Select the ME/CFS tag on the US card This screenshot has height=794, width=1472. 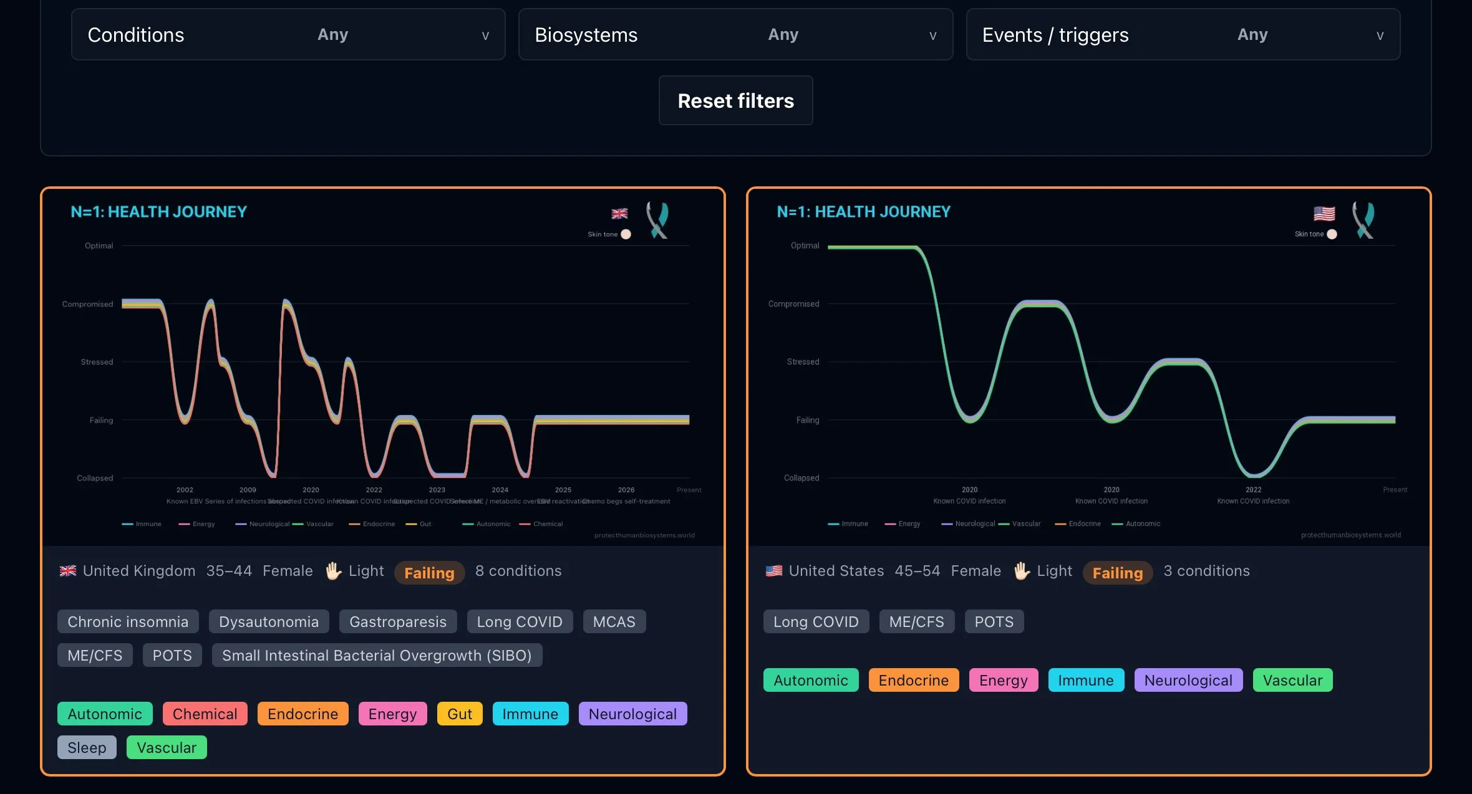[x=917, y=621]
